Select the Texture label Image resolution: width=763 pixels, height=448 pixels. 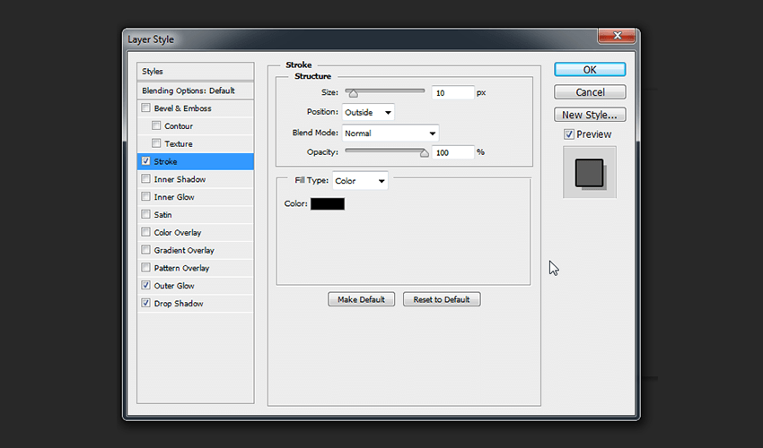[179, 144]
